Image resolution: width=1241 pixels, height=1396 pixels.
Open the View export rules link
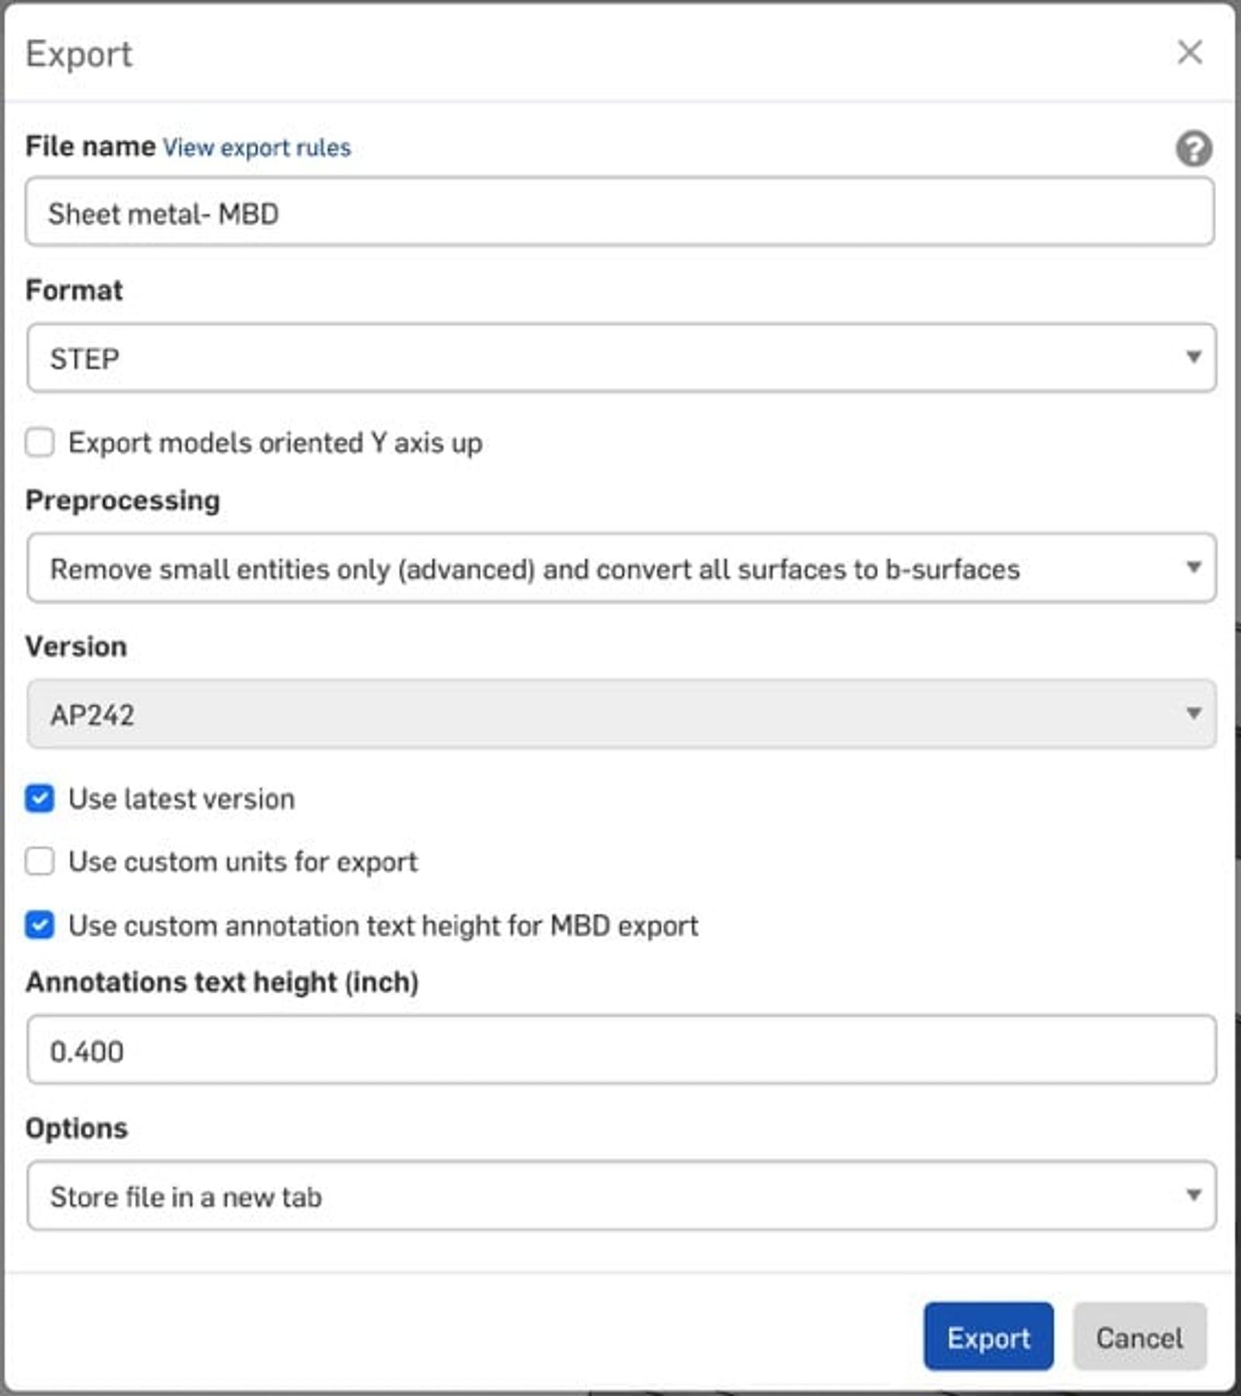(x=256, y=147)
